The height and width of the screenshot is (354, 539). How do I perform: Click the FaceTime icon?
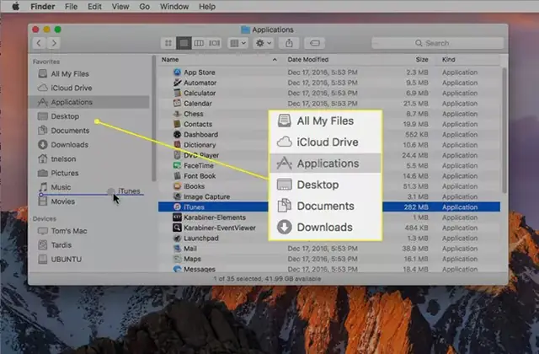click(x=177, y=165)
